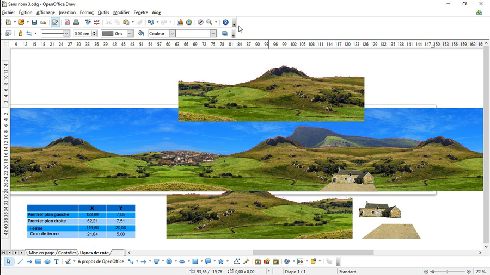490x275 pixels.
Task: Switch to the 'Mise en page' layer tab
Action: click(x=41, y=253)
